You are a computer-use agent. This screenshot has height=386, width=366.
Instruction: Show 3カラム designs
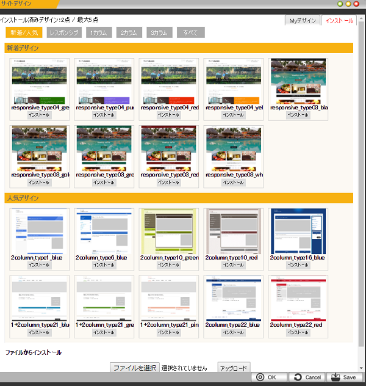click(159, 32)
